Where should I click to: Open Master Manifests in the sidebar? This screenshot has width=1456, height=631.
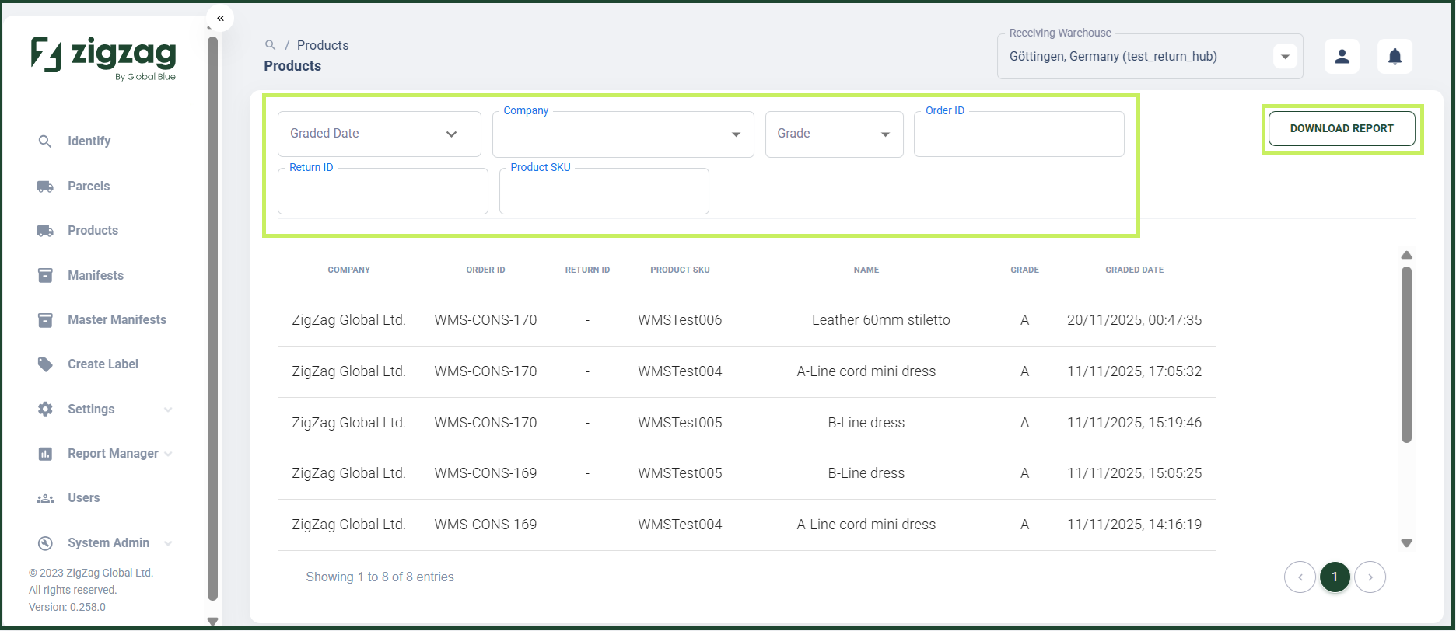click(117, 320)
